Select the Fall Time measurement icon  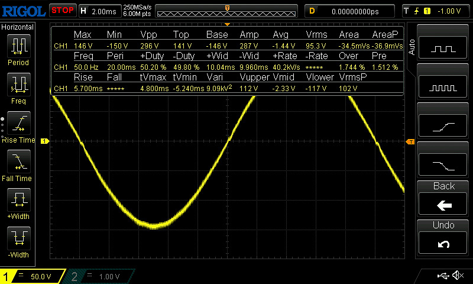click(19, 162)
